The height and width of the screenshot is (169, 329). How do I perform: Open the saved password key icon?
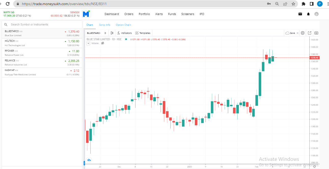click(269, 4)
